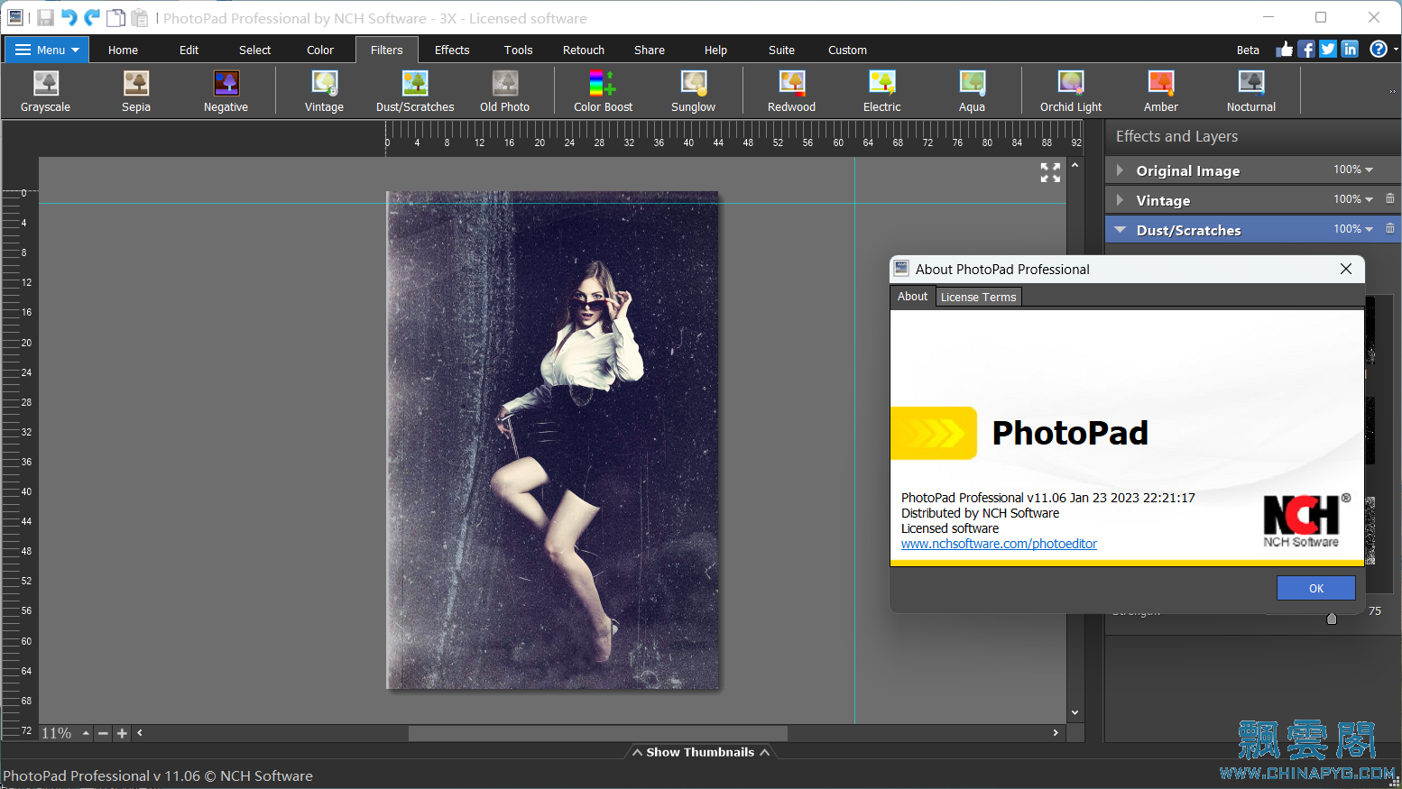Viewport: 1402px width, 789px height.
Task: Open www.nchsoftware.com/photoeditor link
Action: click(999, 544)
